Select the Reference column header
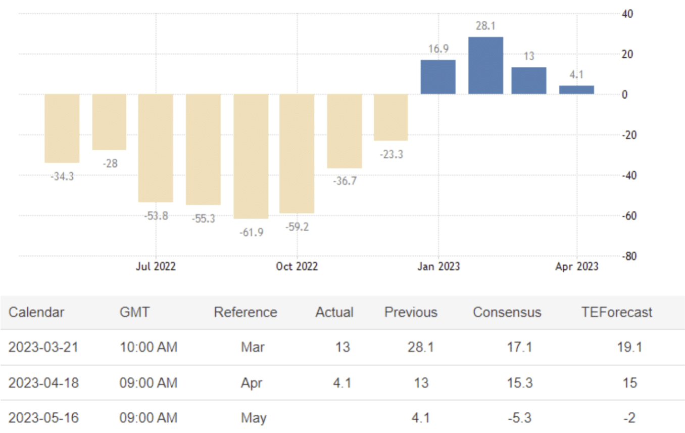 [246, 312]
